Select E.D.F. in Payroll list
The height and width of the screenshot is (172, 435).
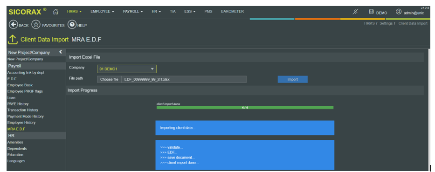tap(12, 79)
